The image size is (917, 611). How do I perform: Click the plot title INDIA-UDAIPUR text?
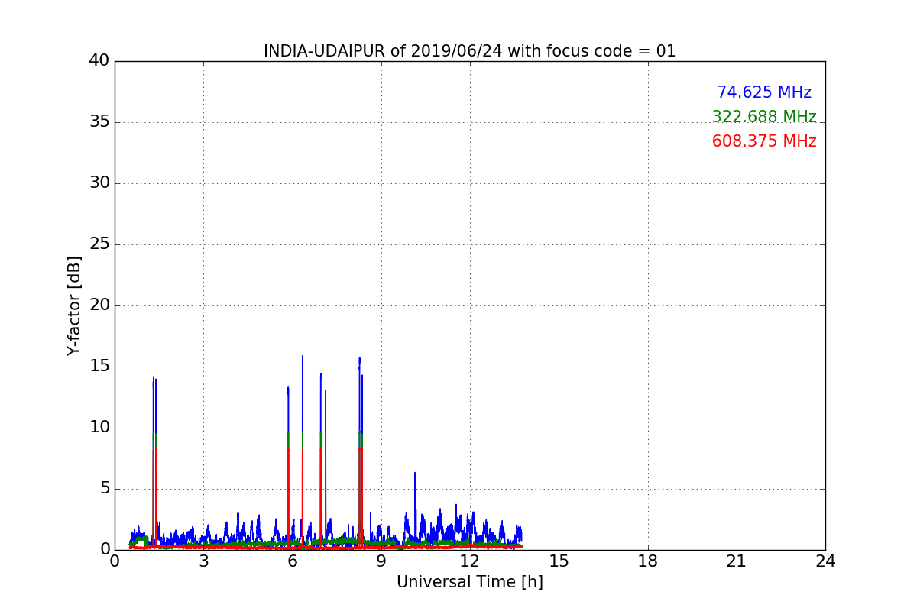pyautogui.click(x=469, y=51)
